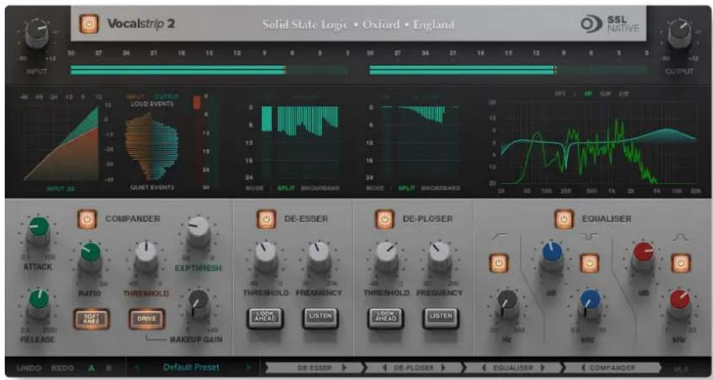Move De-Ploser later in processing order
The height and width of the screenshot is (380, 713).
(443, 368)
